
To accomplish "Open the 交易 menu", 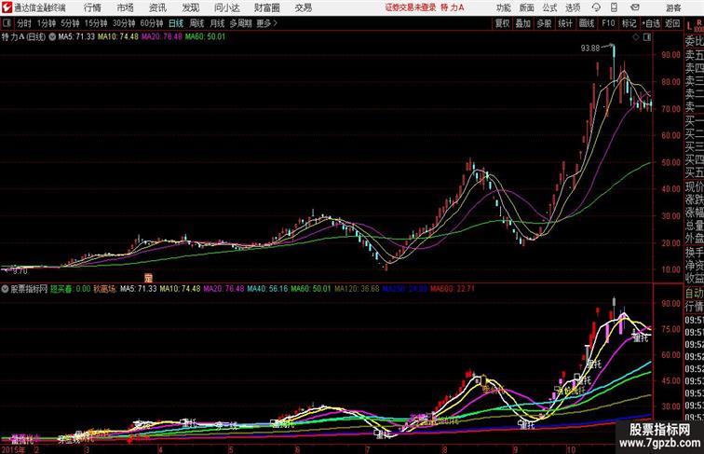I will point(303,7).
